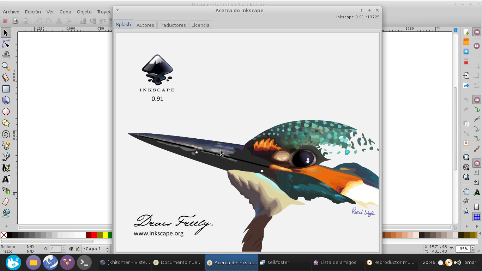Image resolution: width=482 pixels, height=271 pixels.
Task: Toggle snap to path intersections
Action: tap(477, 119)
